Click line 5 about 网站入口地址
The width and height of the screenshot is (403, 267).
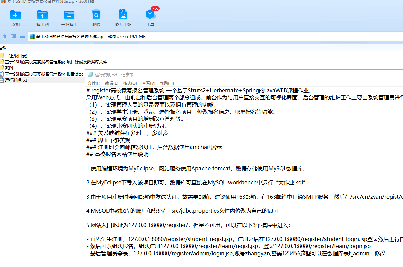188,225
